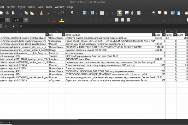Expand the background color dropdown arrow

[x=66, y=20]
